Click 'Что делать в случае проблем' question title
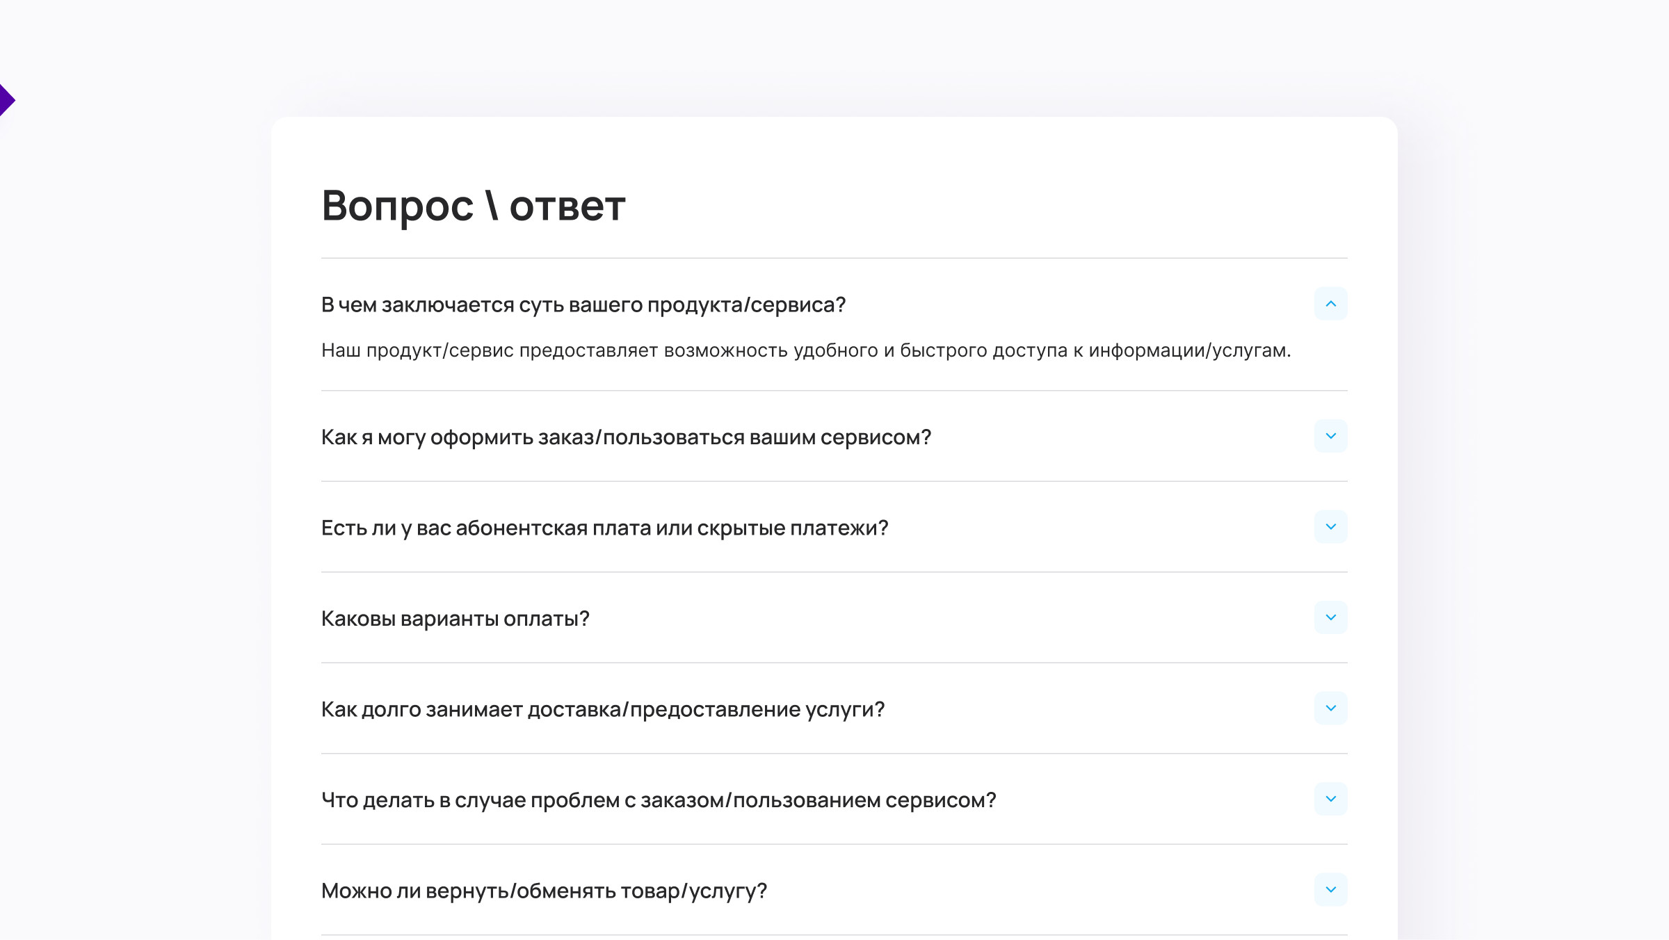Screen dimensions: 1669x940 (658, 800)
